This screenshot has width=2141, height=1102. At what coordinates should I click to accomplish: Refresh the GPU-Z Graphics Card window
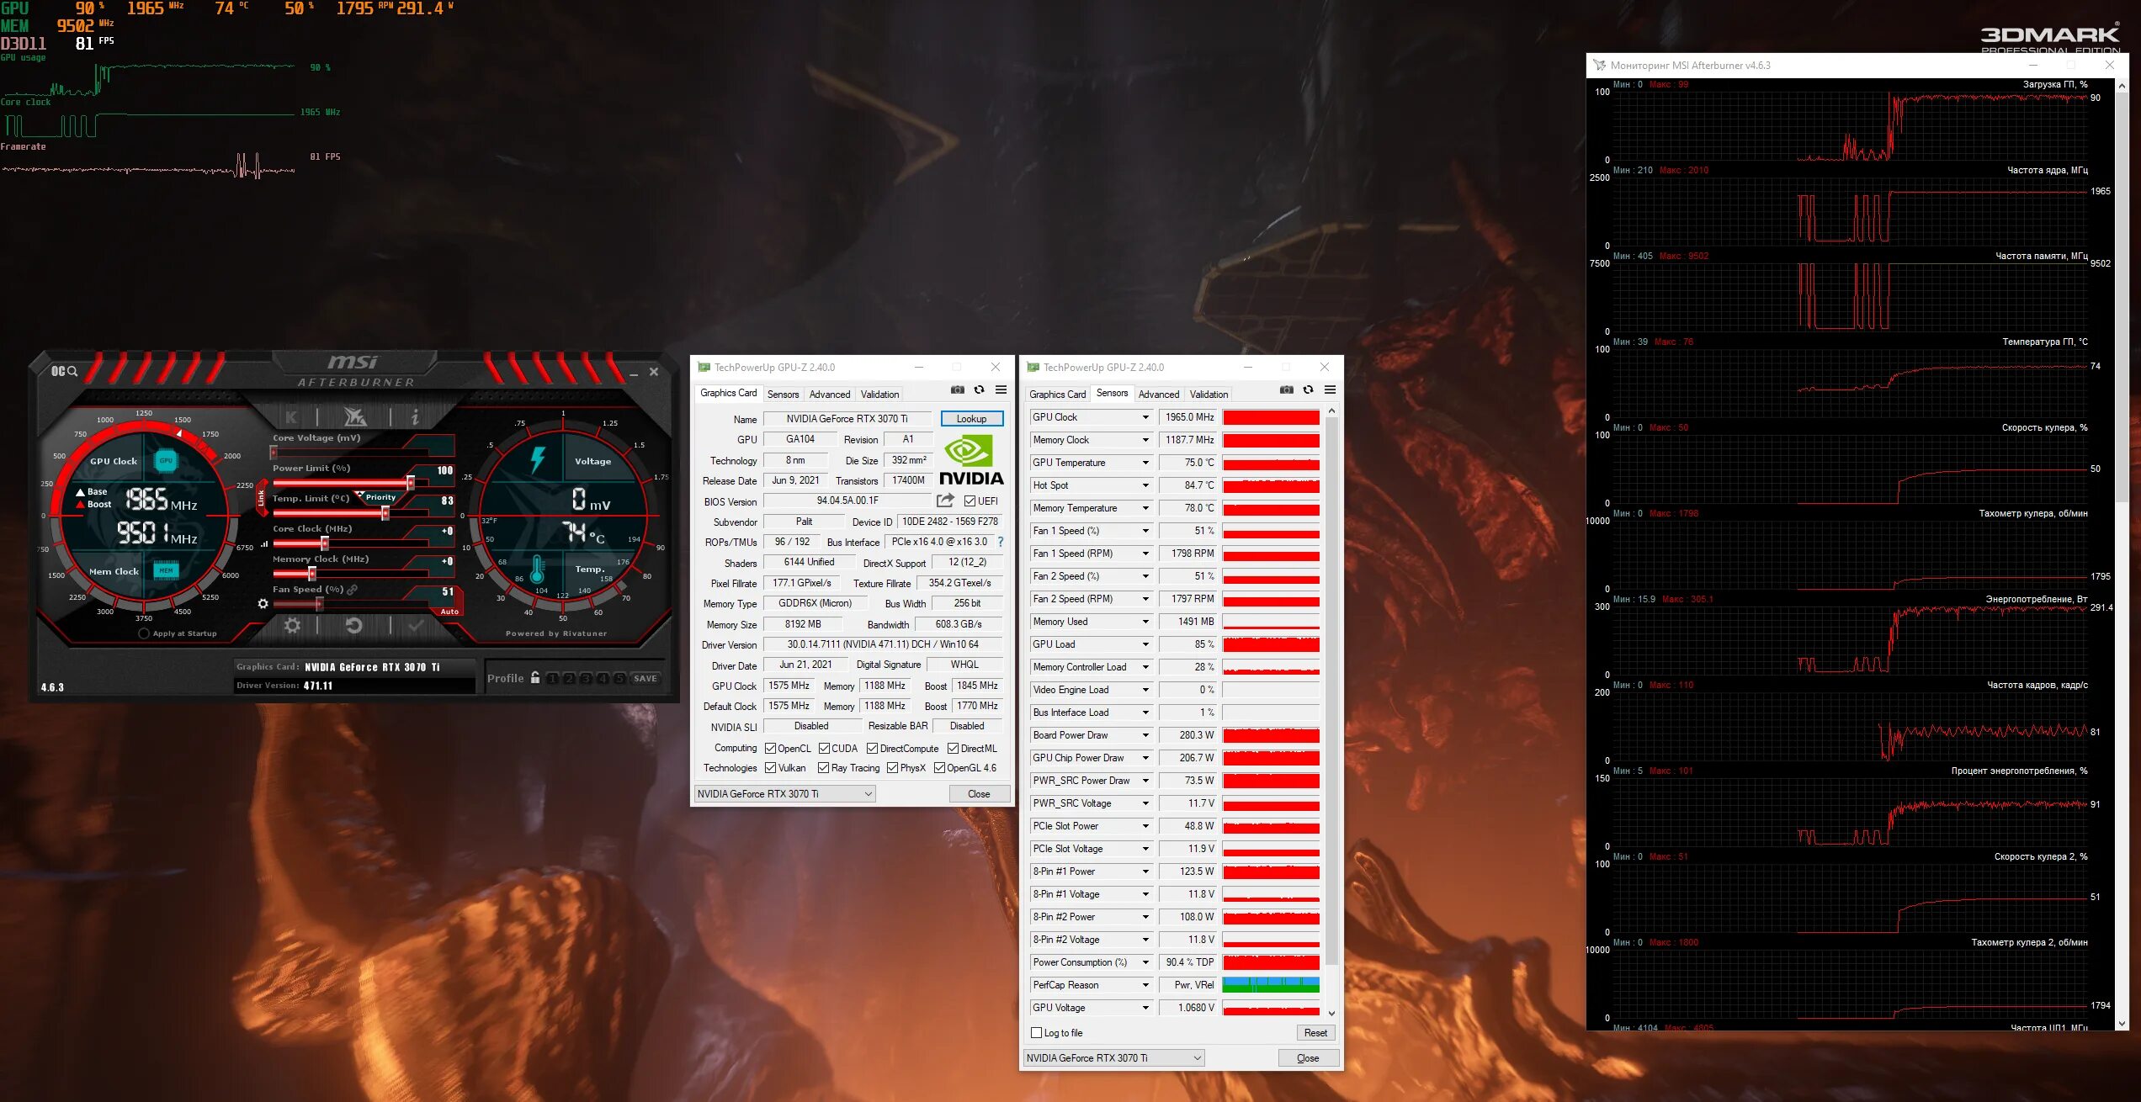click(x=979, y=389)
